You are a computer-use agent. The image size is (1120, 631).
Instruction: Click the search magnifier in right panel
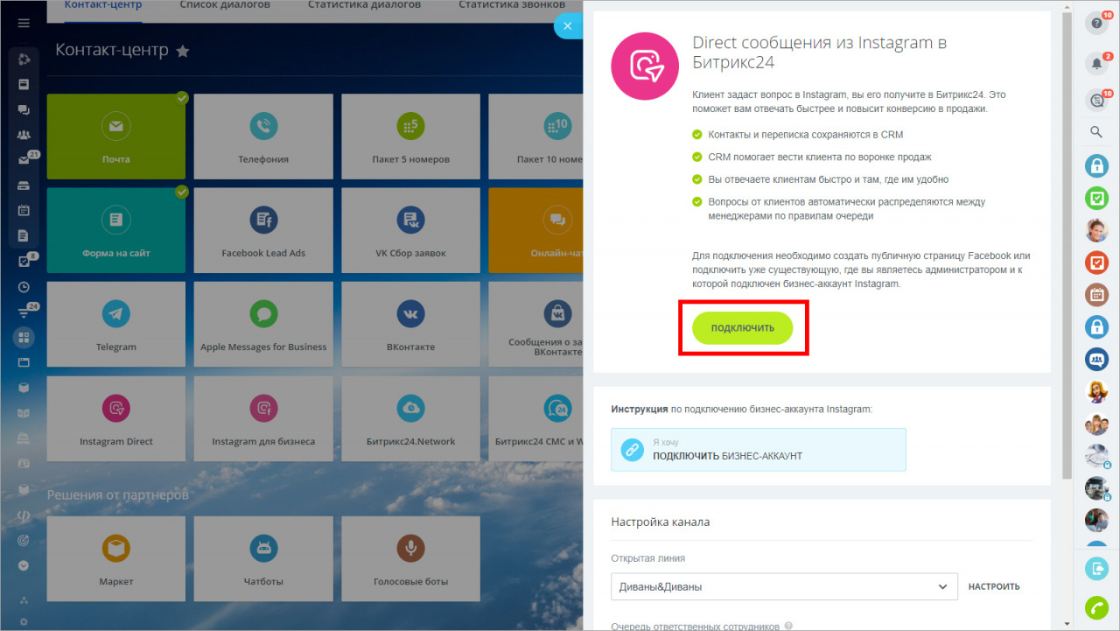(1096, 132)
